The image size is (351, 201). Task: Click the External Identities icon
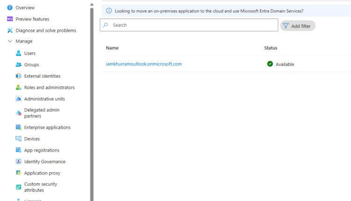pos(19,76)
